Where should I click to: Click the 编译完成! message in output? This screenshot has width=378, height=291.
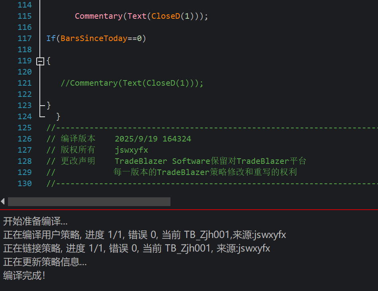(x=24, y=275)
